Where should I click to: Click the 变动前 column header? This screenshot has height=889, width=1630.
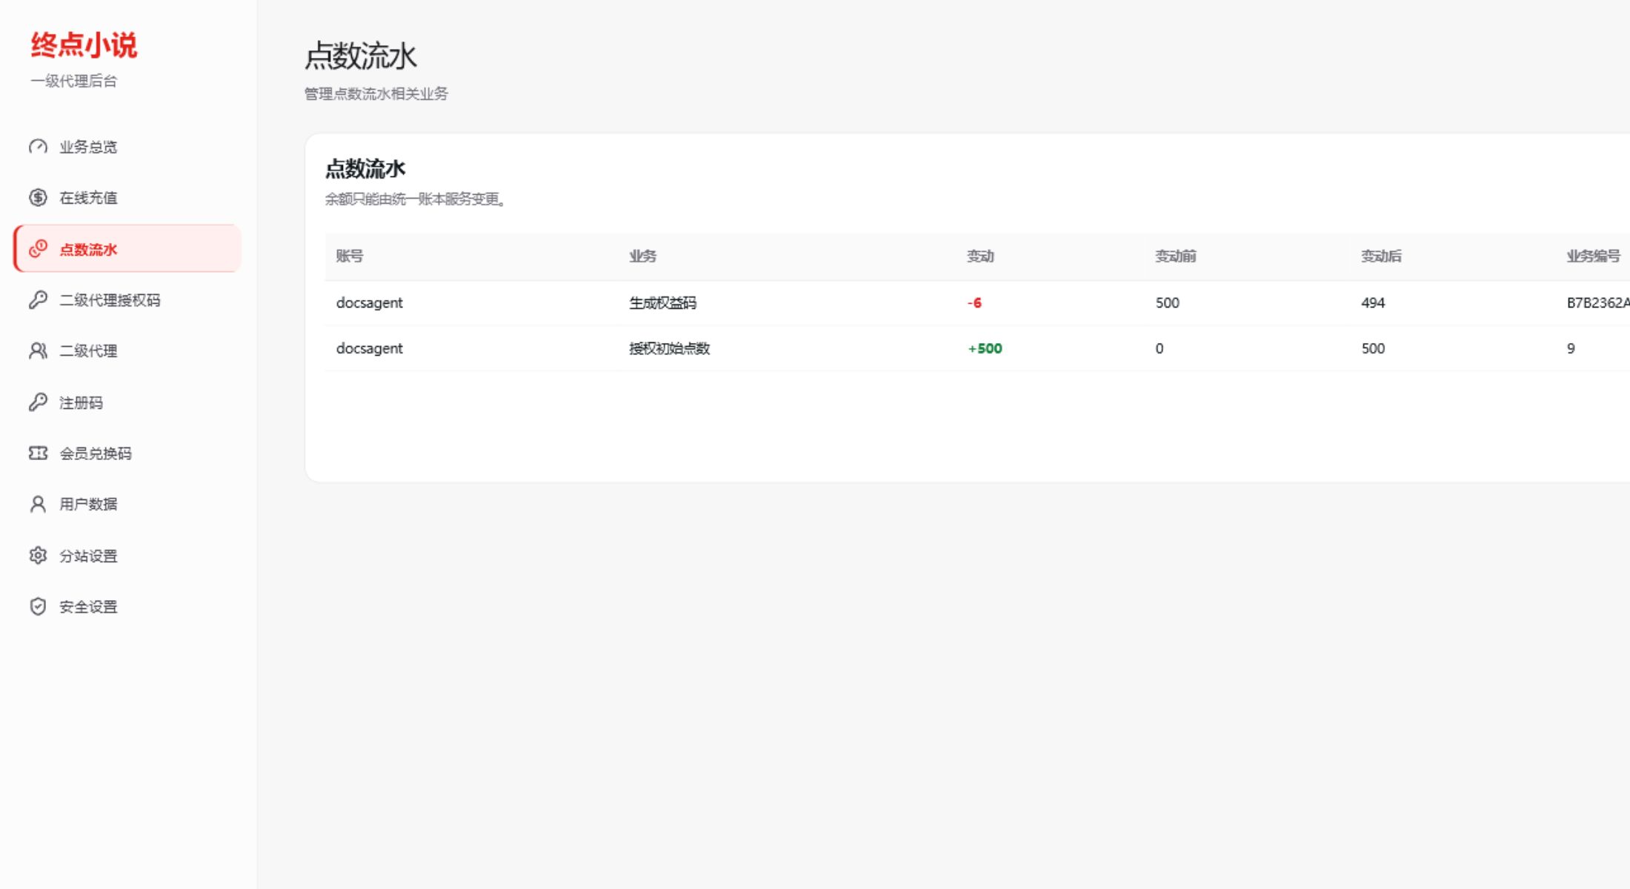click(x=1176, y=256)
